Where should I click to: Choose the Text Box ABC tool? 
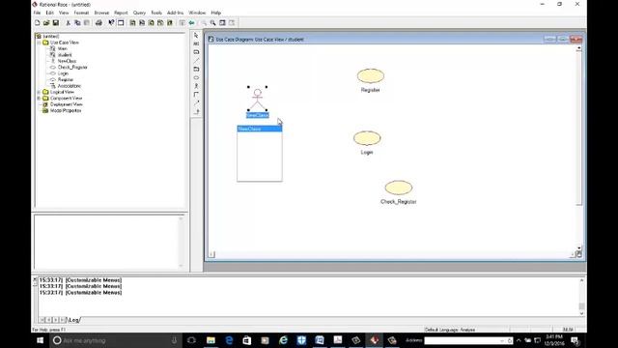pyautogui.click(x=196, y=43)
